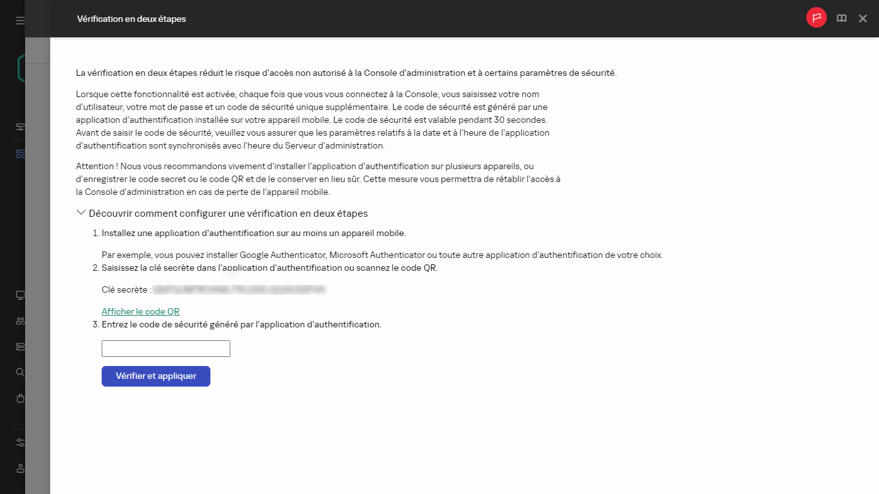Screen dimensions: 879x494
Task: Open the dashboard grid icon in sidebar
Action: pos(20,154)
